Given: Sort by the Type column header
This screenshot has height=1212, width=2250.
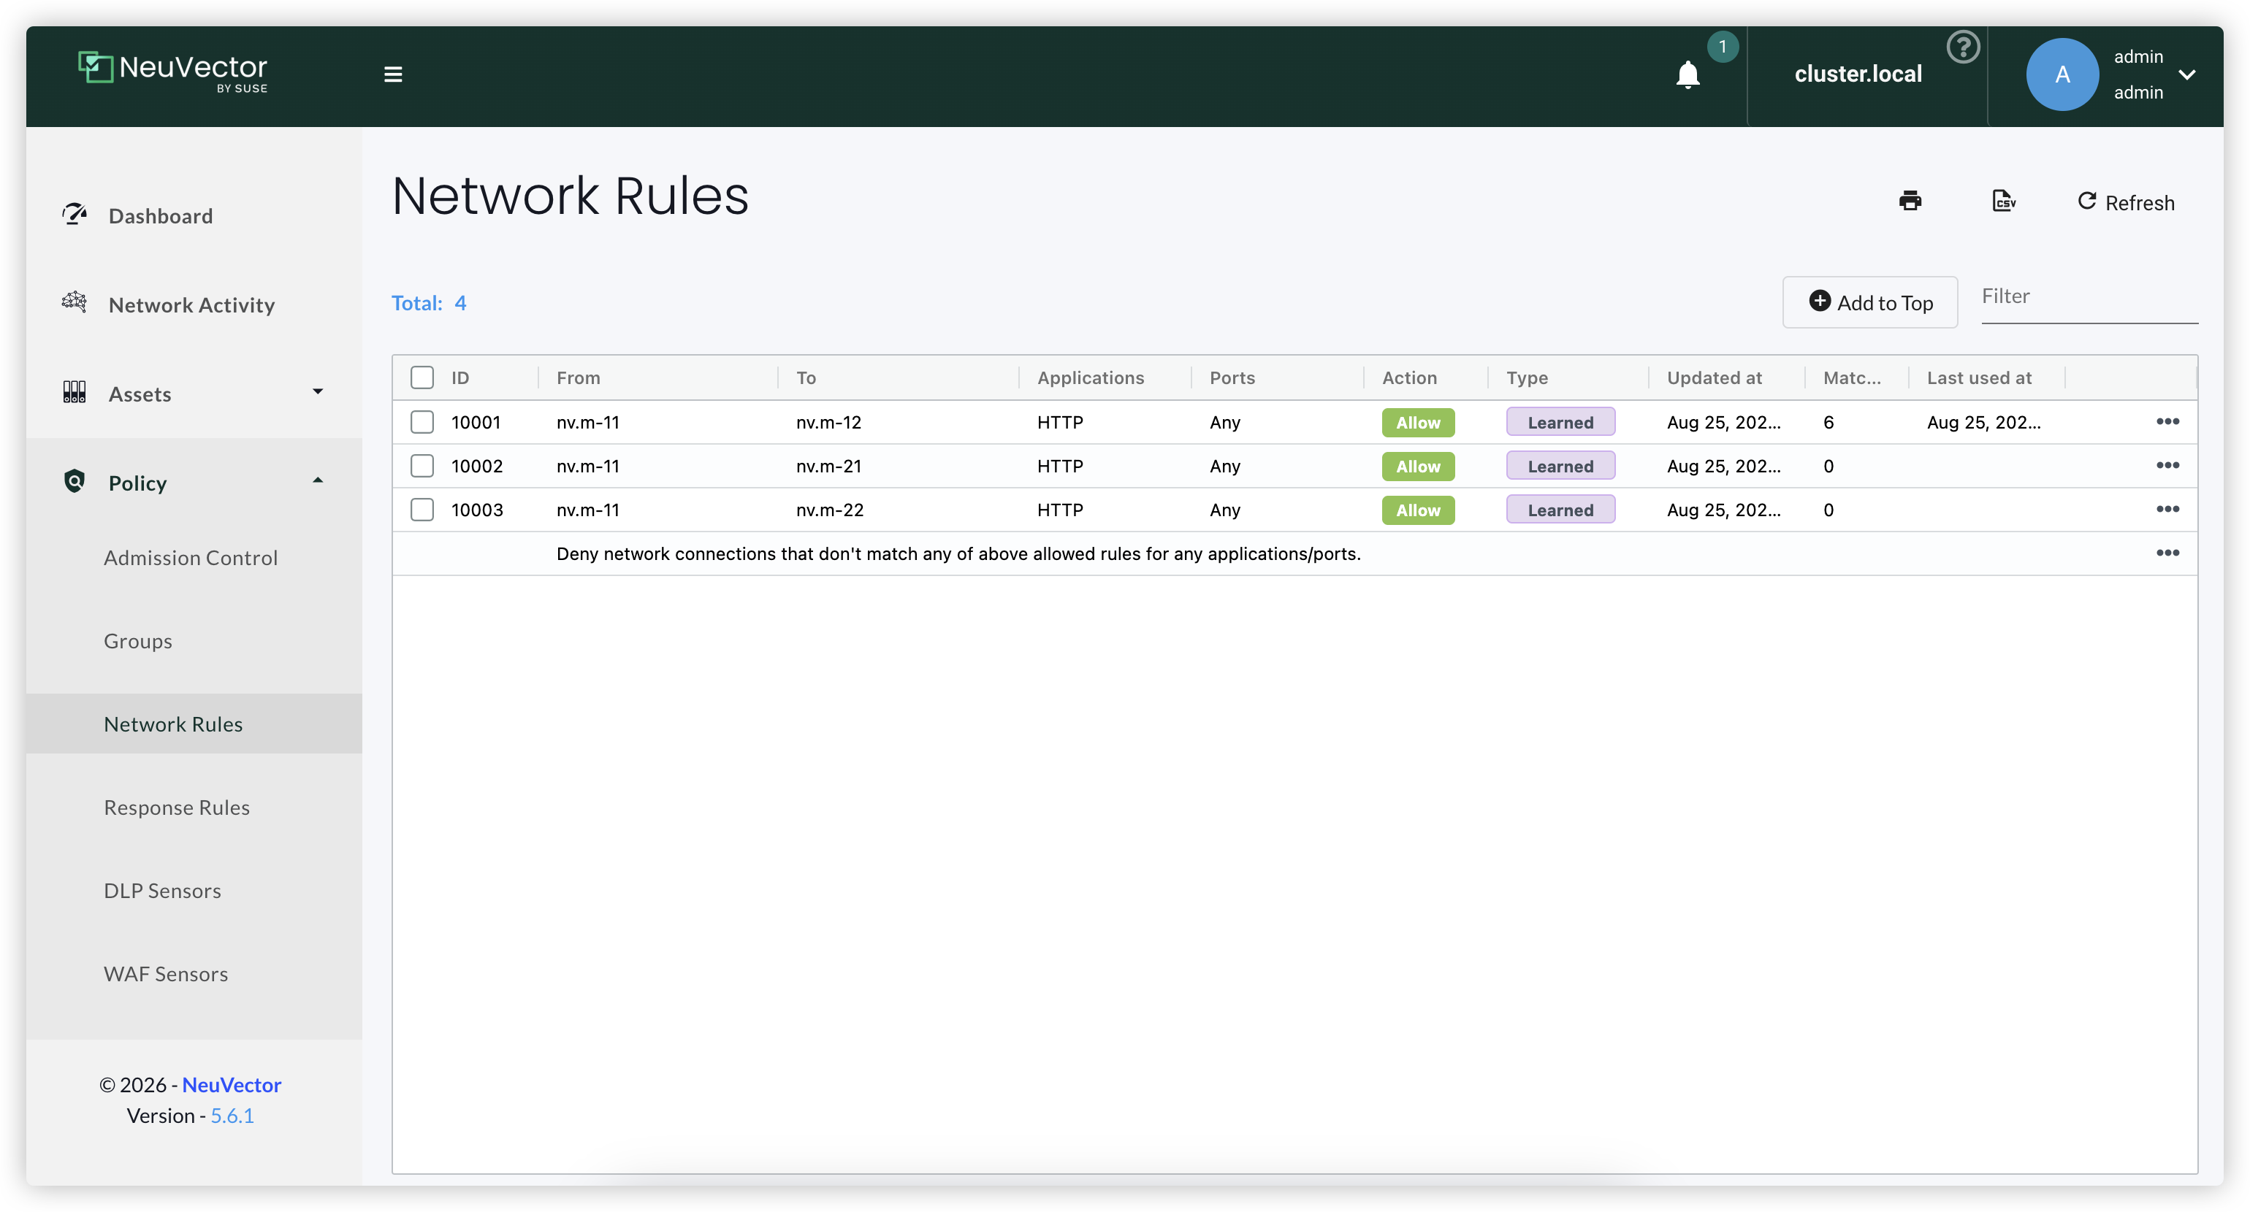Looking at the screenshot, I should pos(1527,378).
